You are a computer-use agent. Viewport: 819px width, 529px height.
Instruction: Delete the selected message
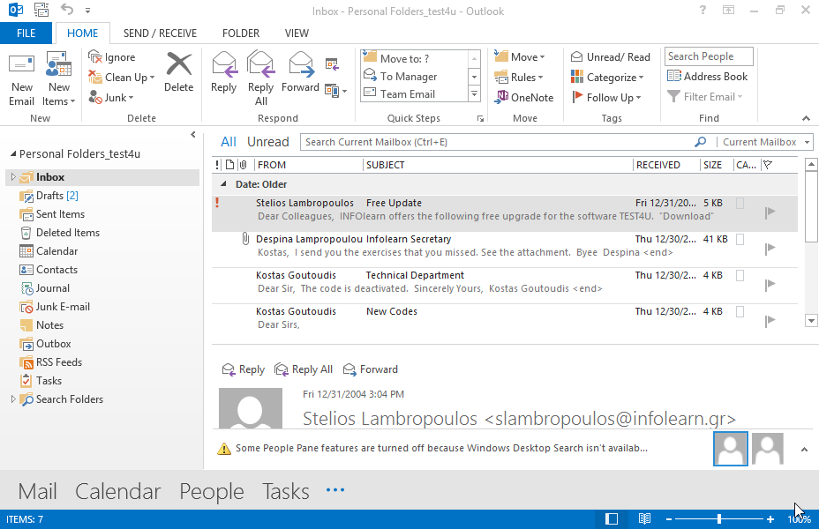[x=178, y=73]
